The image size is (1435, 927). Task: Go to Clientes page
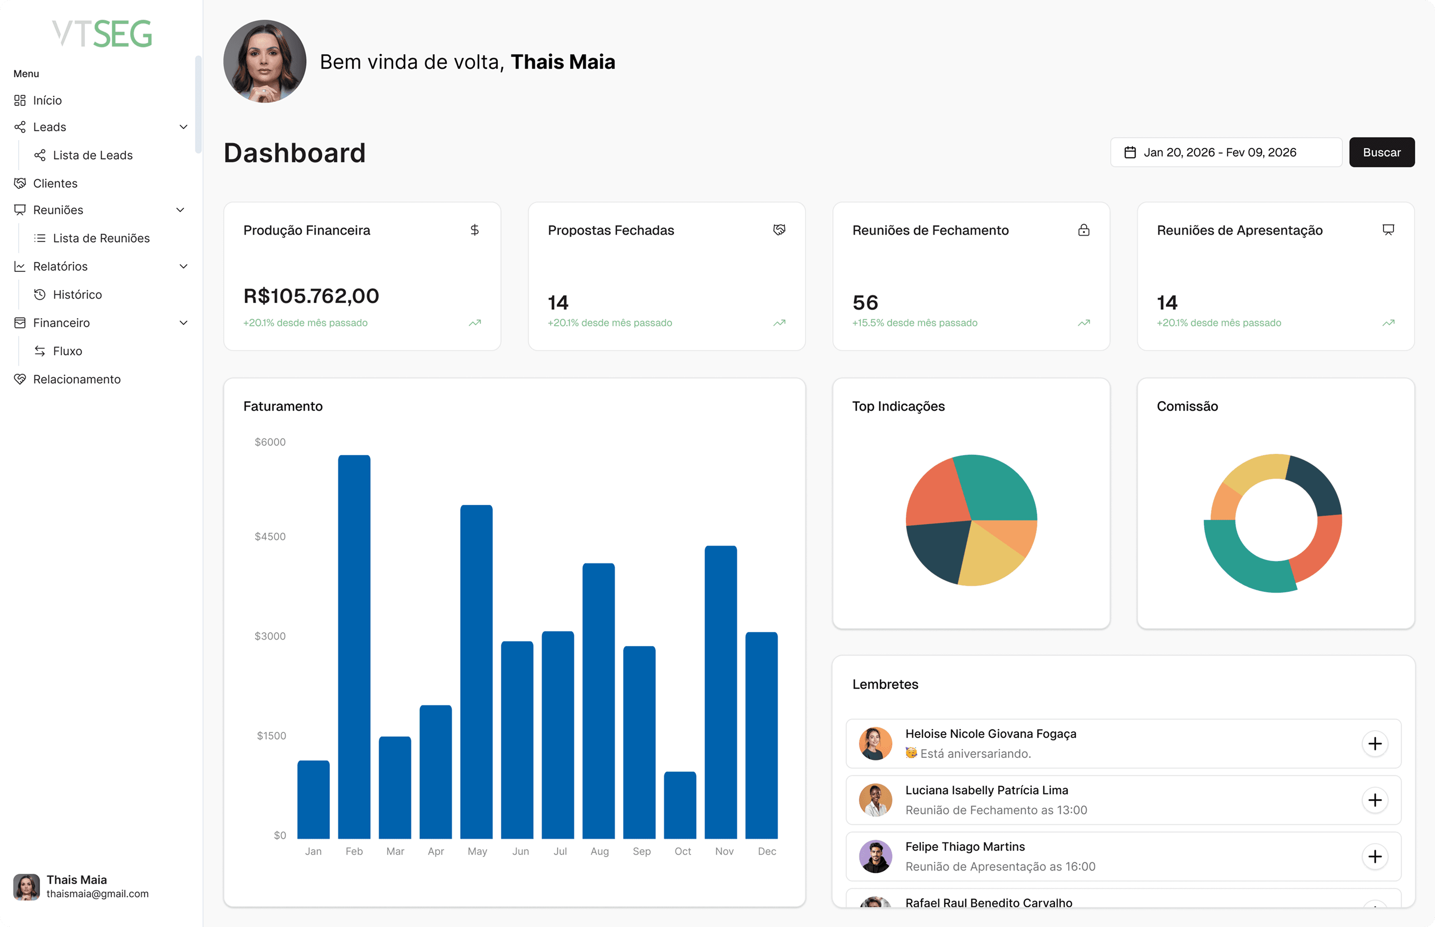point(55,183)
